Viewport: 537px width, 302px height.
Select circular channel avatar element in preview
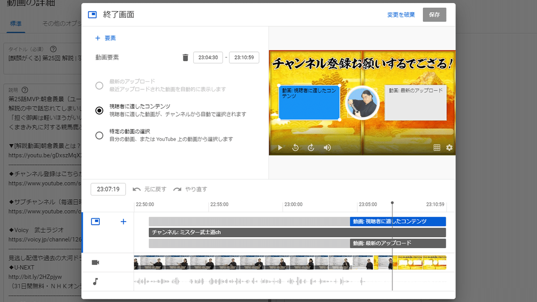click(362, 102)
